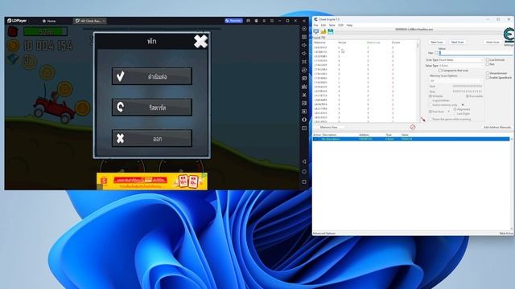Toggle the Hex checkbox
515x289 pixels.
pyautogui.click(x=436, y=53)
